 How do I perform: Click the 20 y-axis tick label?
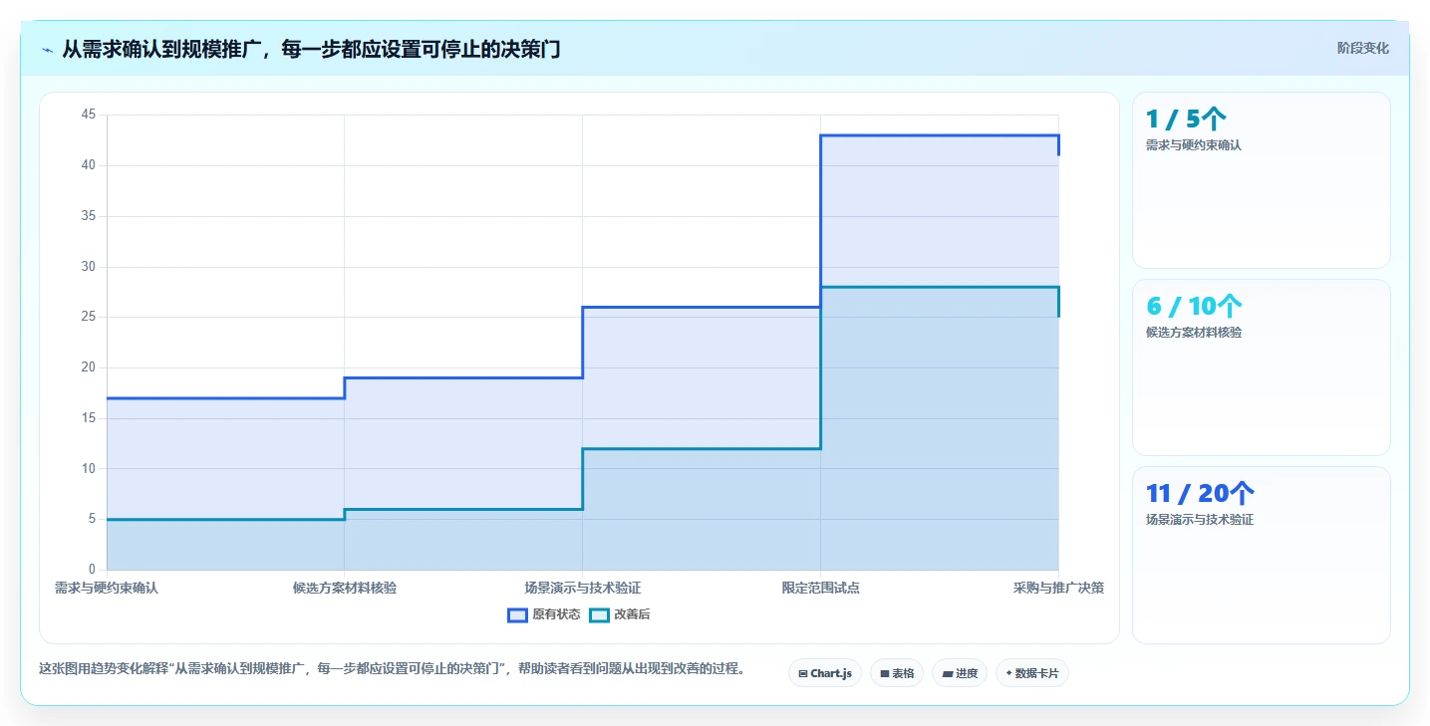tap(89, 367)
